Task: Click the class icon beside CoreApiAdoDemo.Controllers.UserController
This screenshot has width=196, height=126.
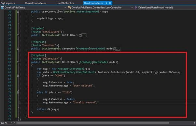Action: pyautogui.click(x=69, y=7)
